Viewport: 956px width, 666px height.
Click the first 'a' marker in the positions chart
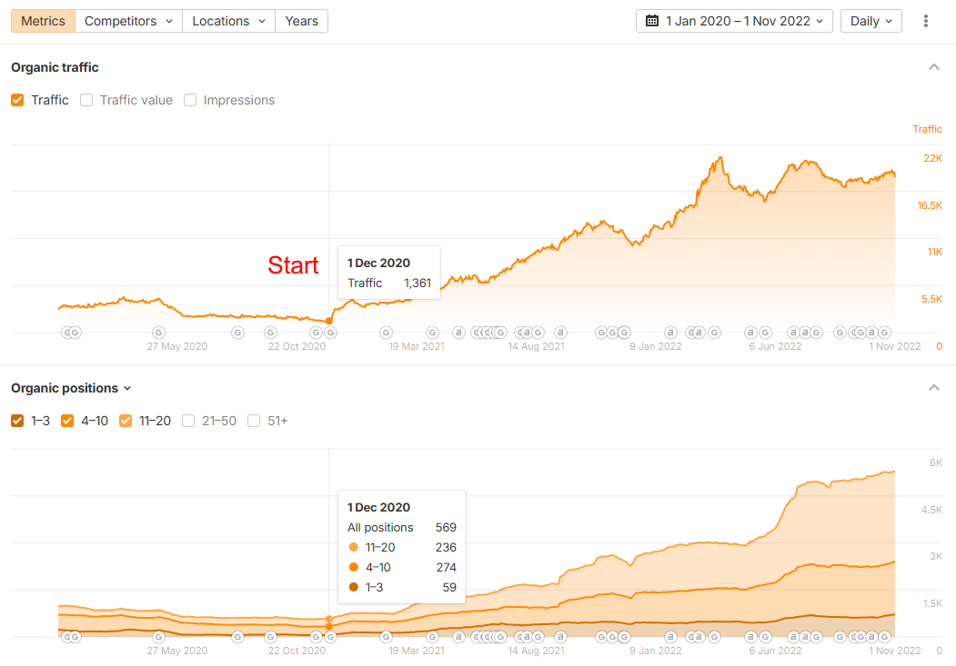[x=458, y=637]
